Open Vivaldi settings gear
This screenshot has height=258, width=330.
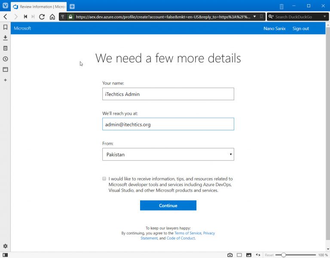[x=6, y=246]
